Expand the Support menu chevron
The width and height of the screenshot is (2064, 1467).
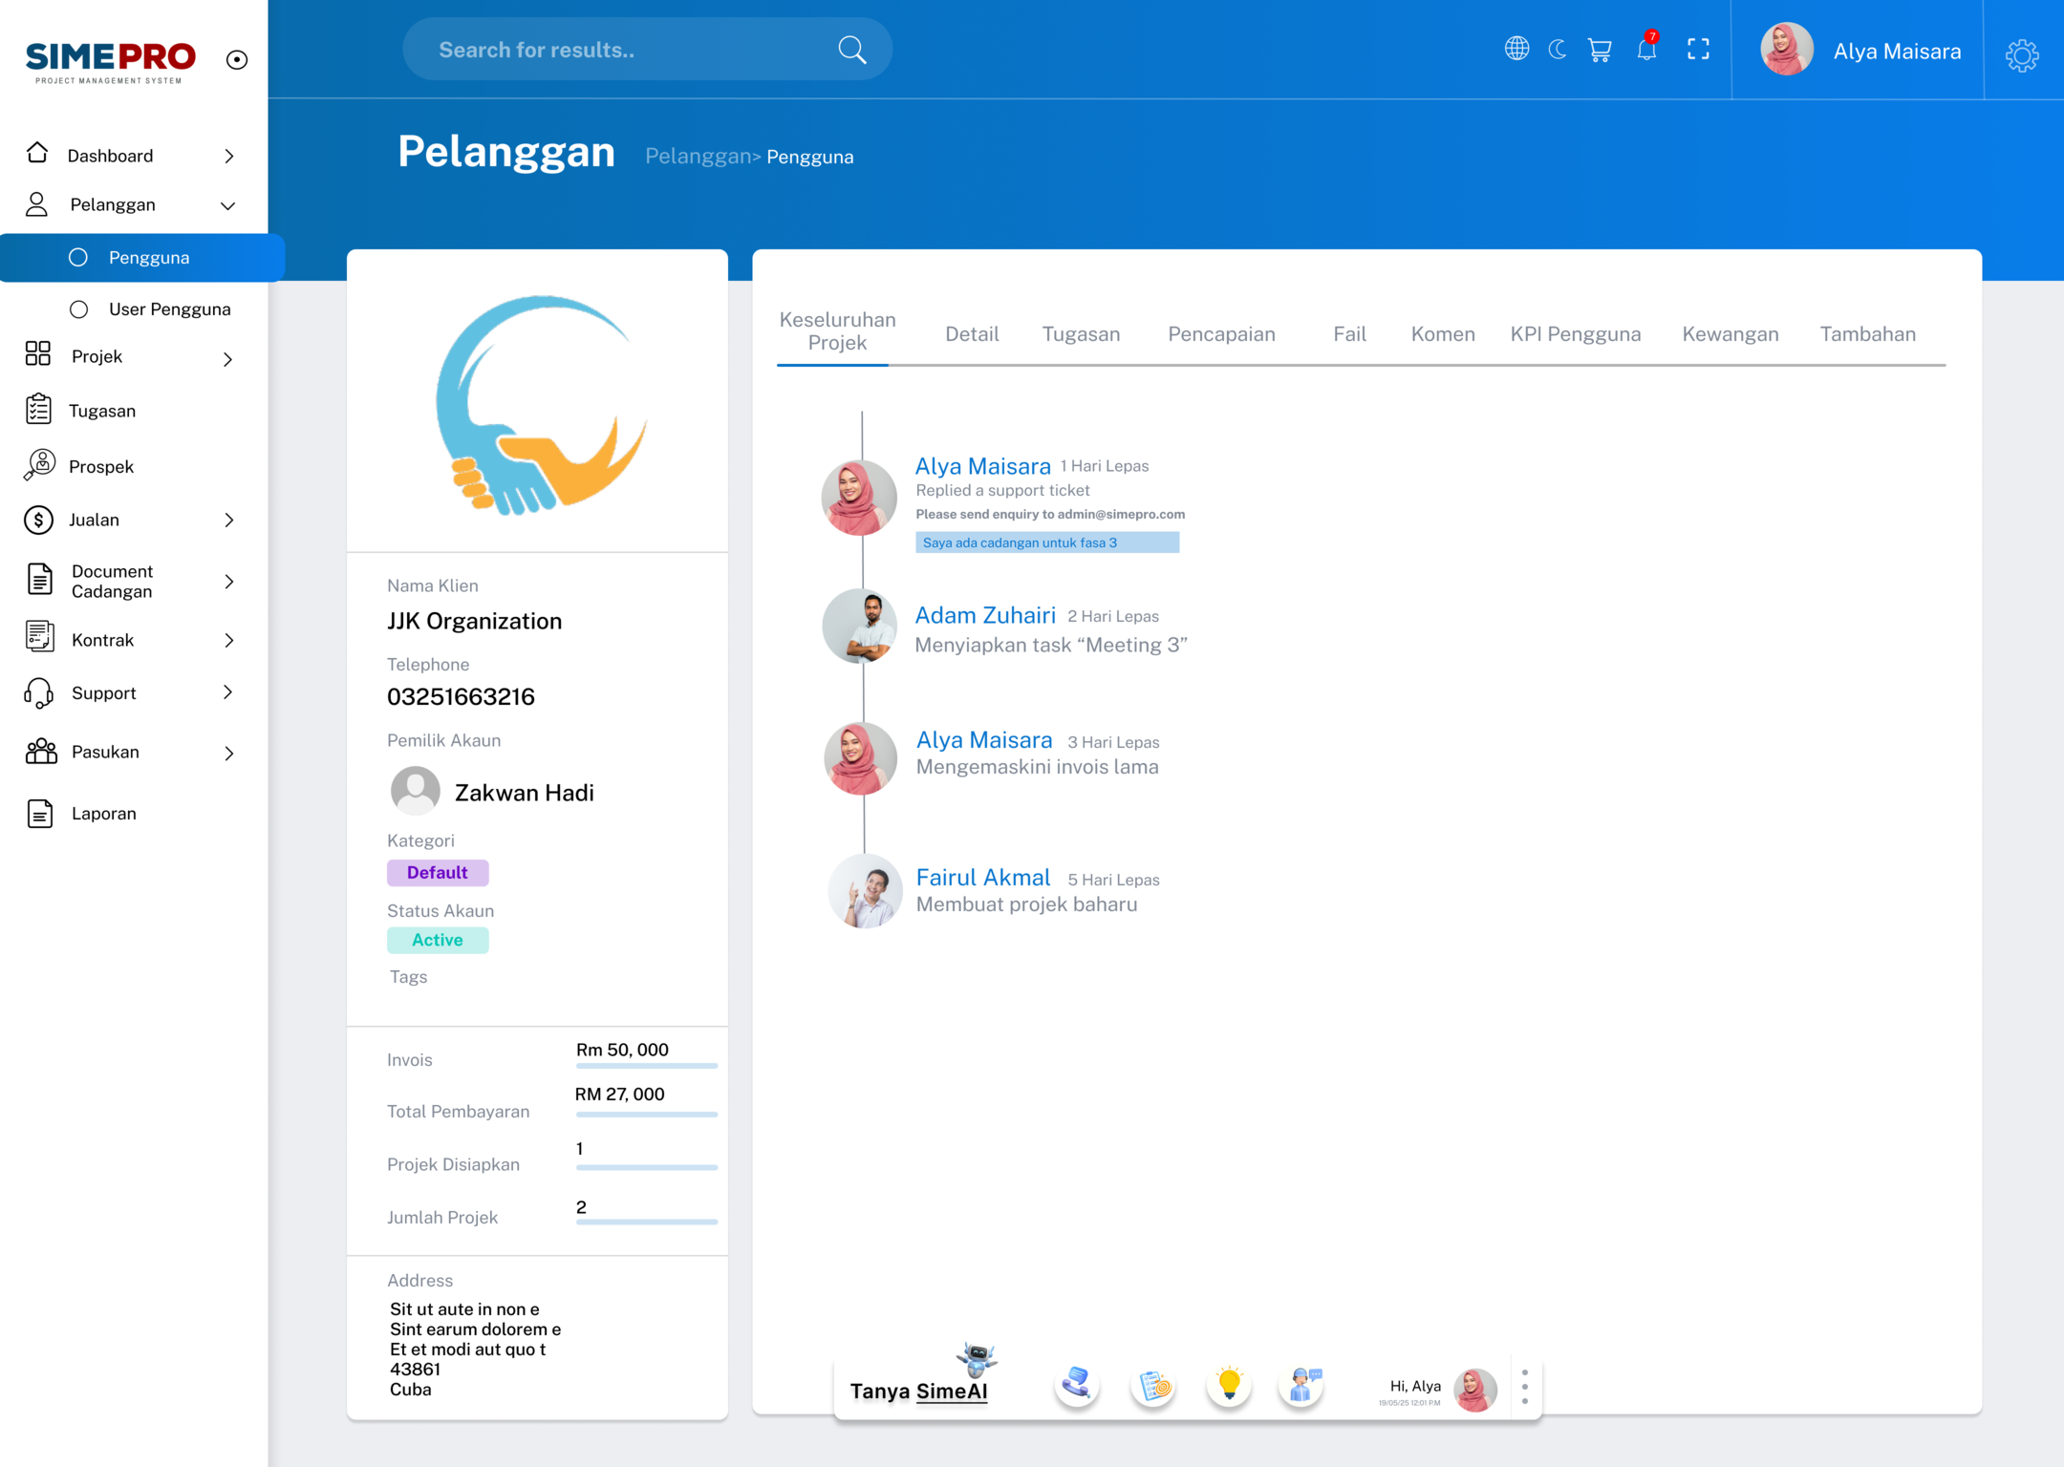coord(228,692)
